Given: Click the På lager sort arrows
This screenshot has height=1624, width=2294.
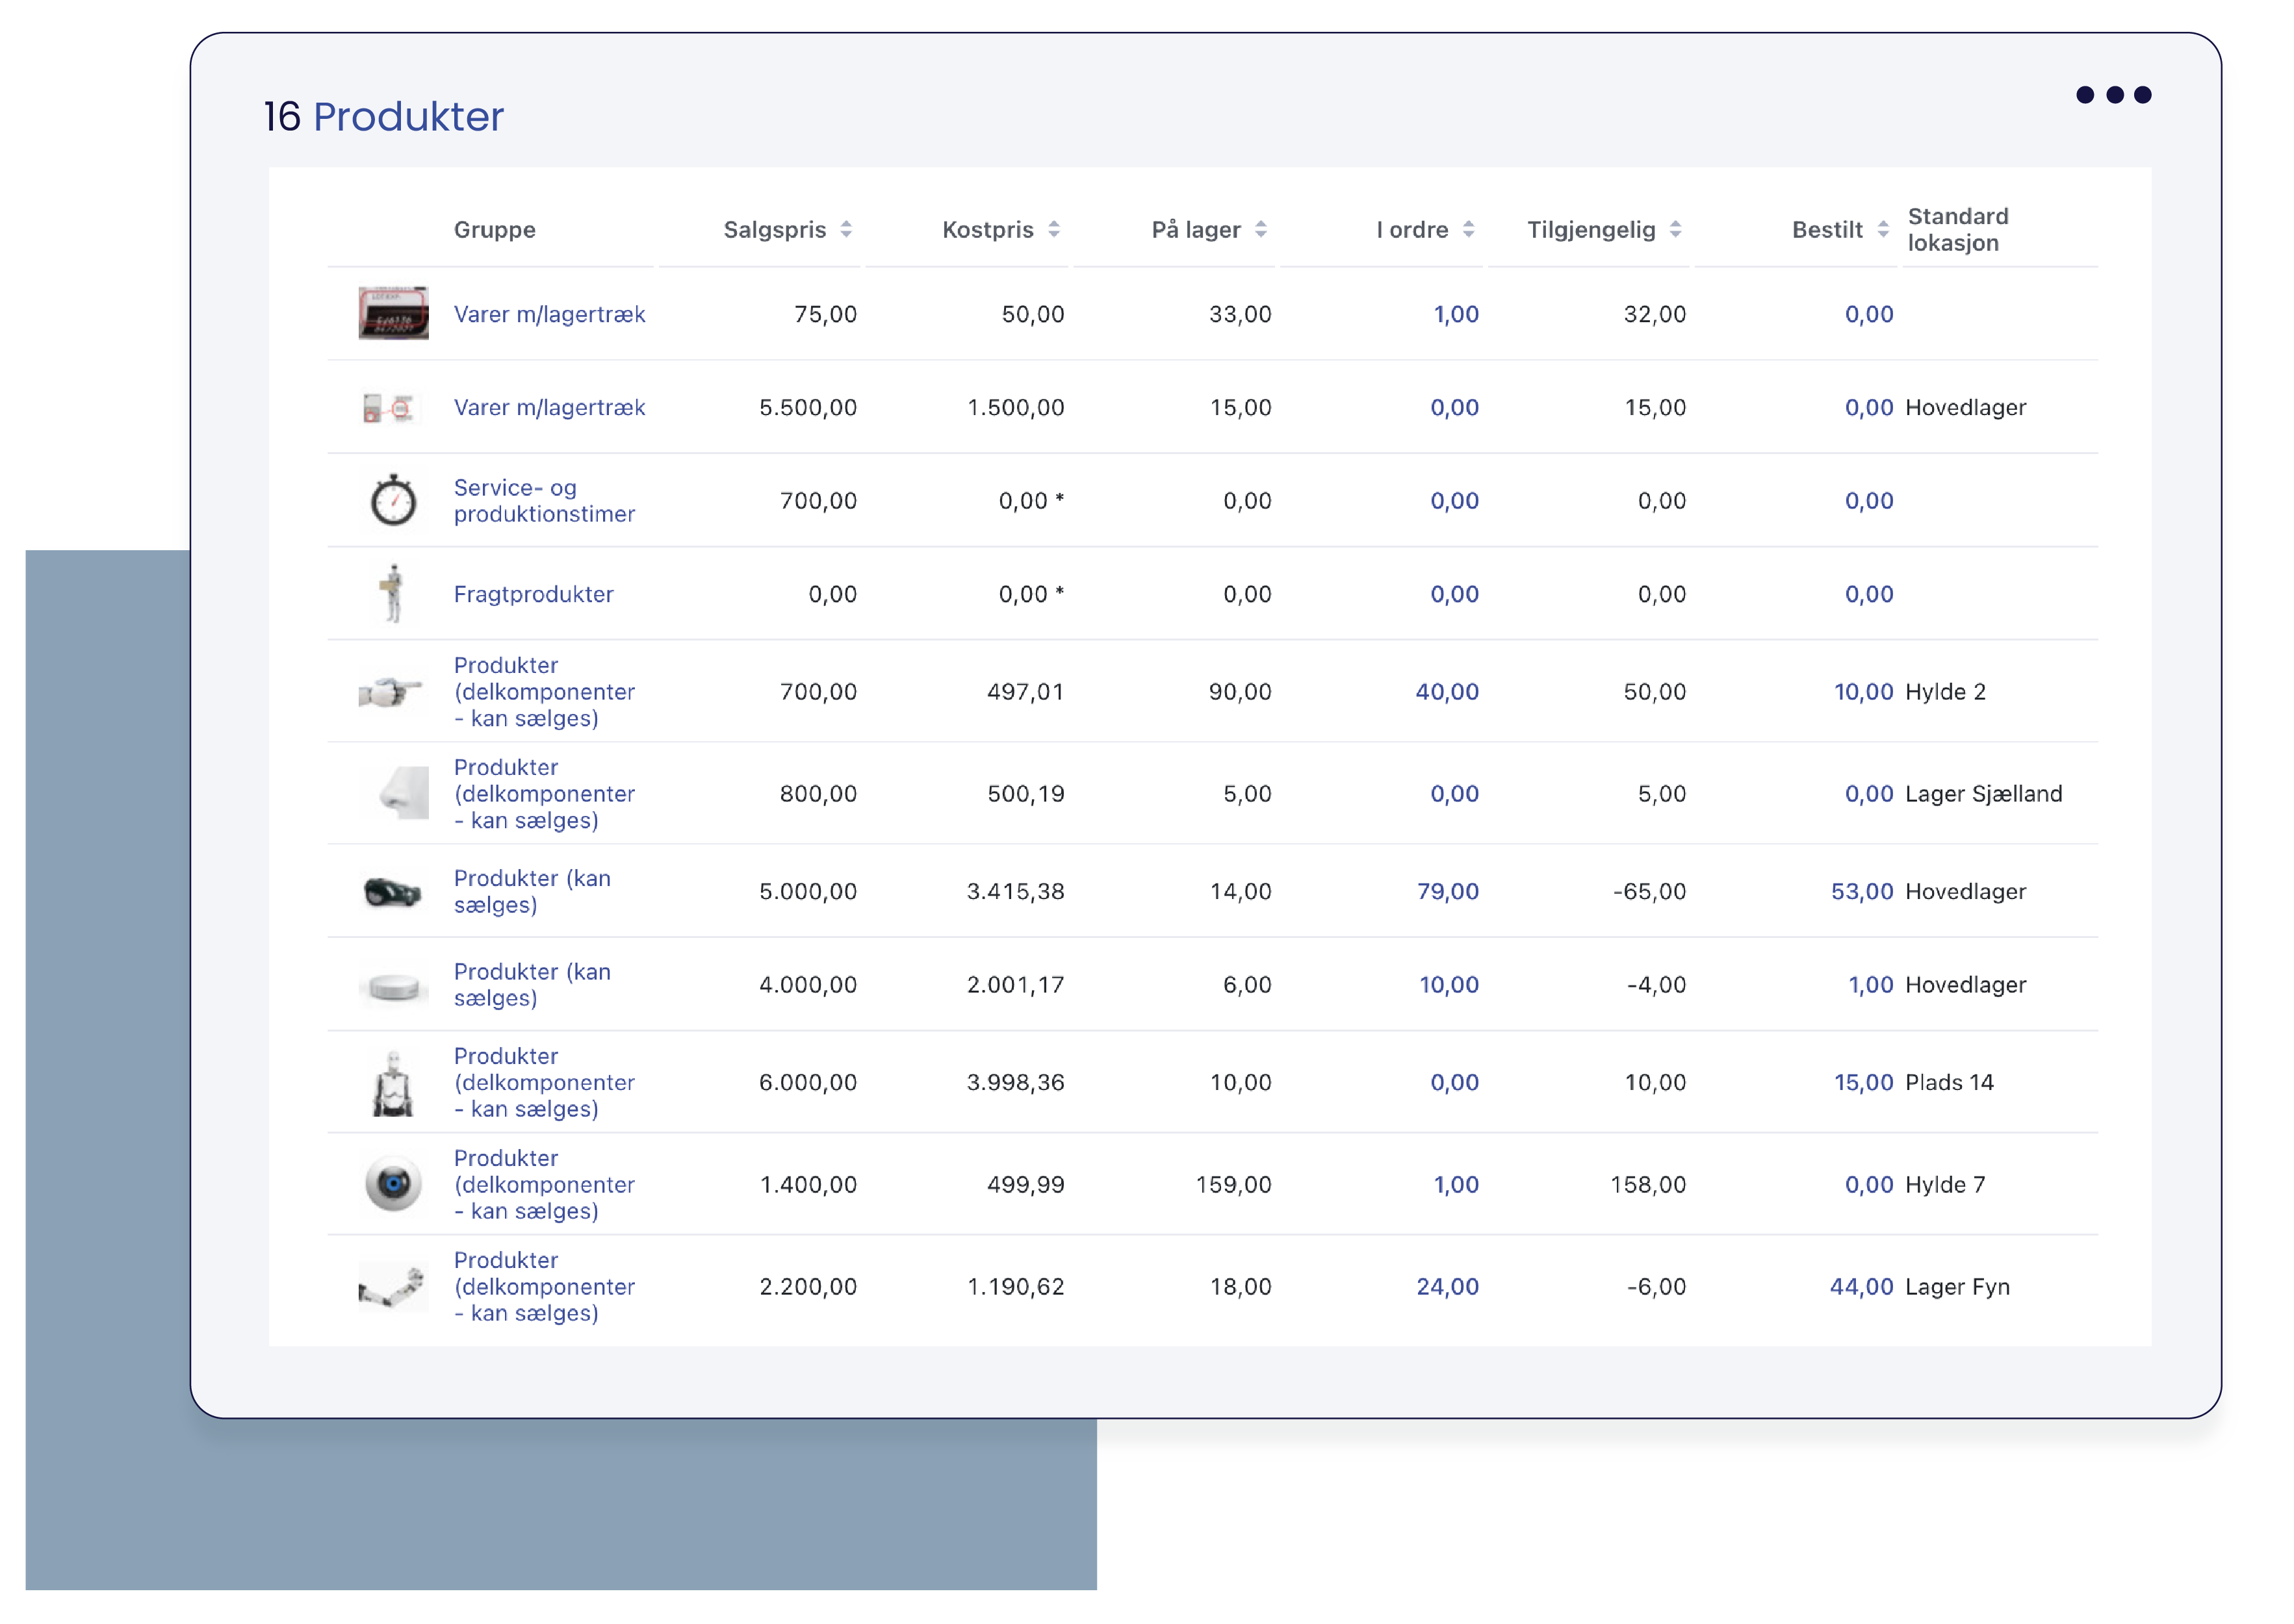Looking at the screenshot, I should (x=1261, y=229).
